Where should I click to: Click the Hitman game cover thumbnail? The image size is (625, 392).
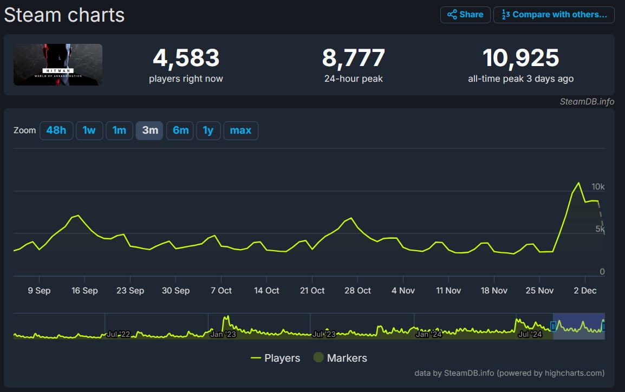[58, 64]
